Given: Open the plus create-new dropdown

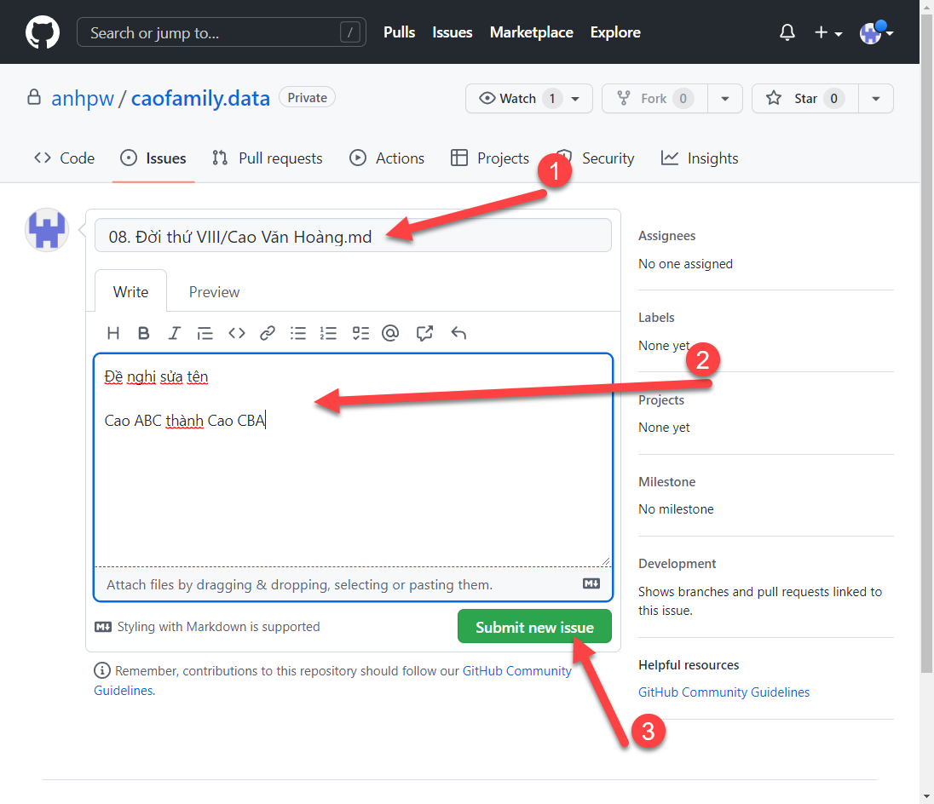Looking at the screenshot, I should 827,32.
